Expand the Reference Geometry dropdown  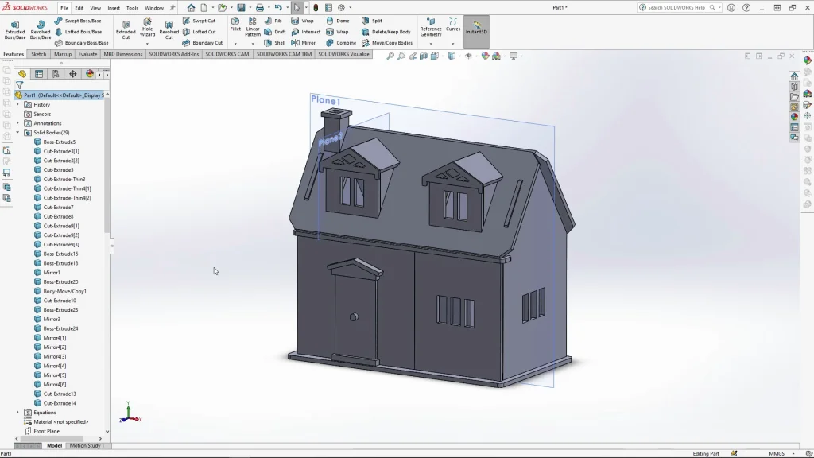tap(431, 43)
